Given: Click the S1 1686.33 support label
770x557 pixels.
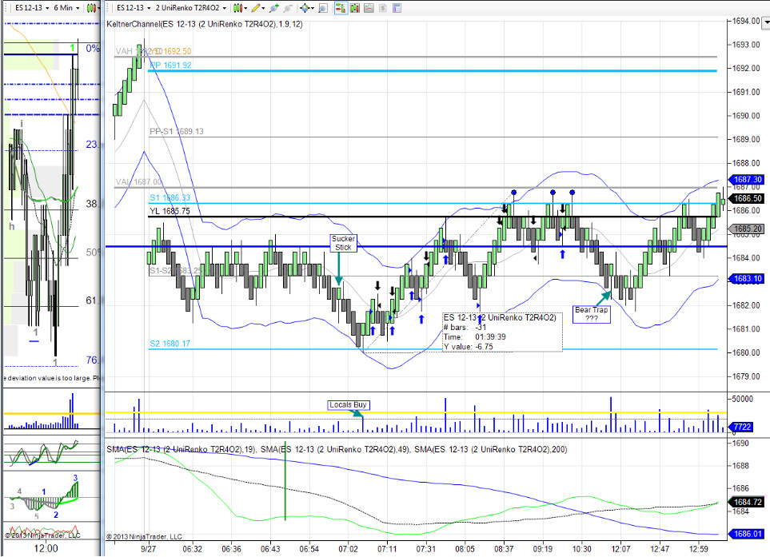Looking at the screenshot, I should pyautogui.click(x=170, y=197).
